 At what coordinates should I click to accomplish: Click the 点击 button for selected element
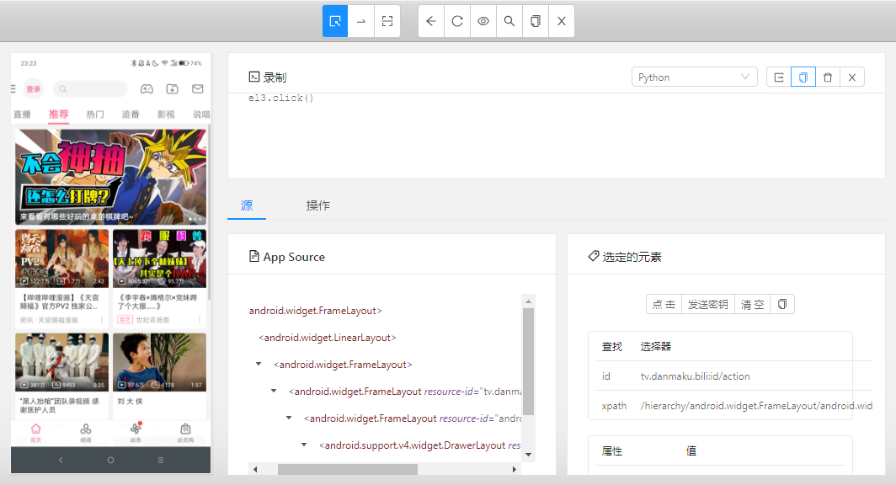[664, 305]
